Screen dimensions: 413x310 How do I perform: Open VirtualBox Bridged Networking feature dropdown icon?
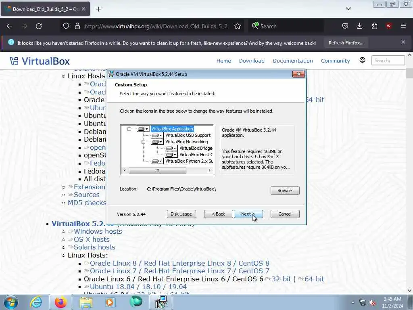[171, 149]
